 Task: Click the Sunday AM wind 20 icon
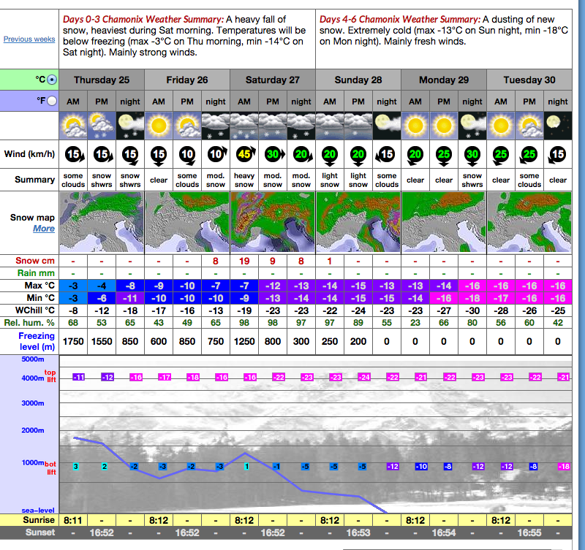coord(330,156)
